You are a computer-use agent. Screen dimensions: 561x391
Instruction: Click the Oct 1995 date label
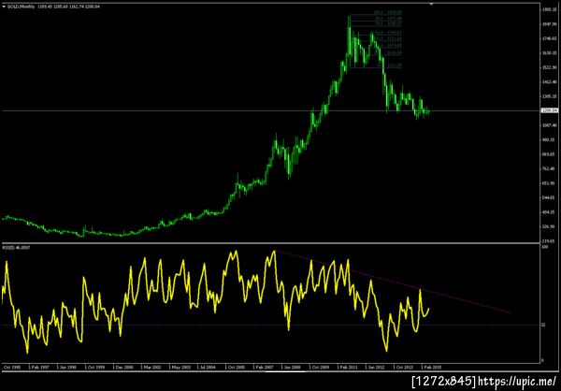coord(10,367)
